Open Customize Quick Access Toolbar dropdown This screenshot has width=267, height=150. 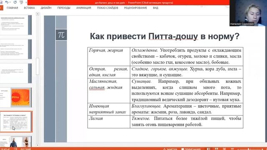pyautogui.click(x=26, y=2)
